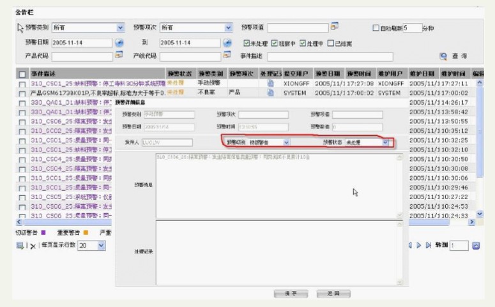Viewport: 495px width, 307px height.
Task: Click 处理记录 text area scroll-up arrow
Action: [400, 223]
